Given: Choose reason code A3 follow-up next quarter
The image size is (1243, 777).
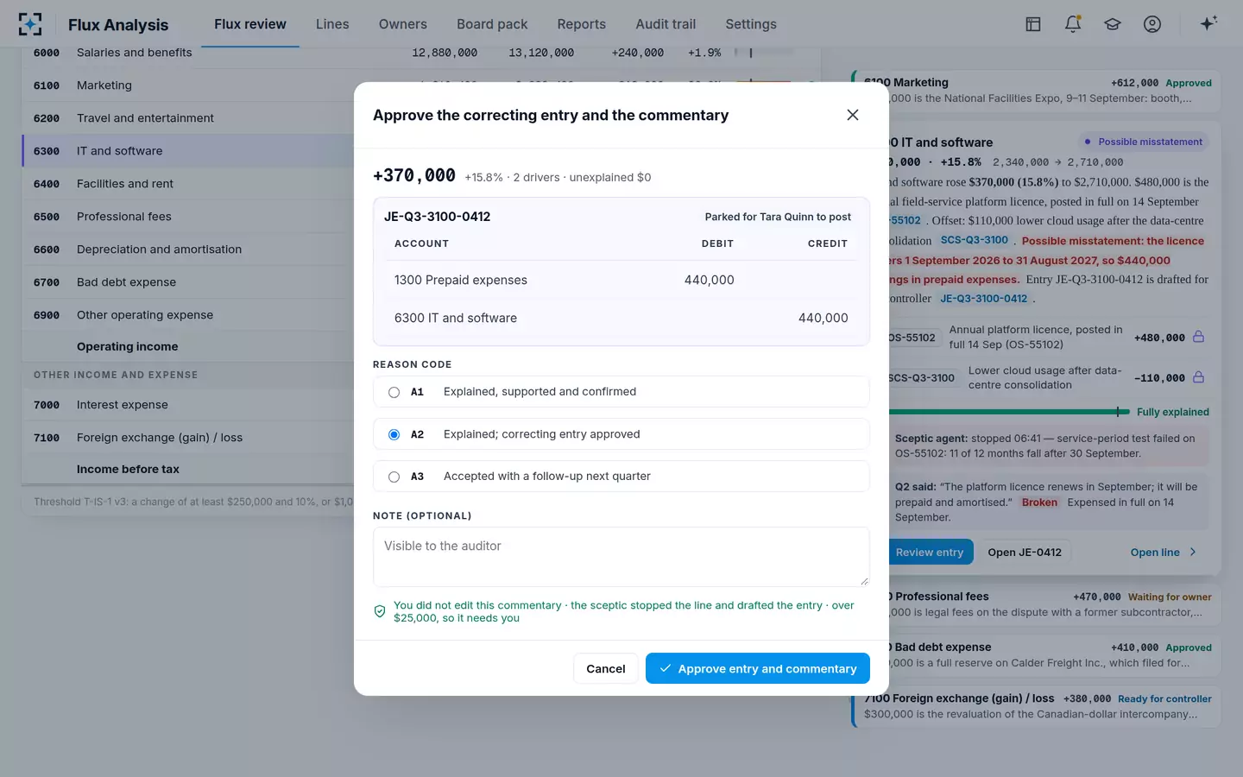Looking at the screenshot, I should pos(621,477).
